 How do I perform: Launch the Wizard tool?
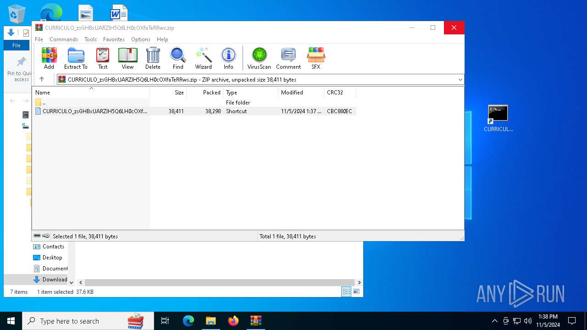(x=203, y=58)
